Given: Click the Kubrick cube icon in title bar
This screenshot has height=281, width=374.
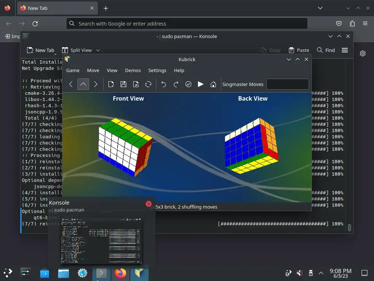Looking at the screenshot, I should click(x=68, y=59).
